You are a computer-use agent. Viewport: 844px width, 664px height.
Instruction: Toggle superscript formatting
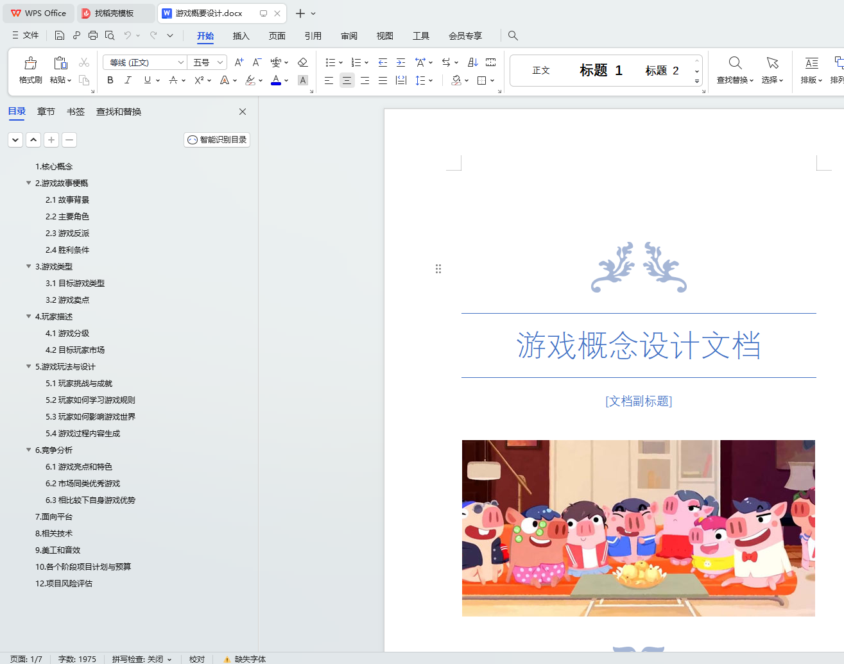point(199,80)
